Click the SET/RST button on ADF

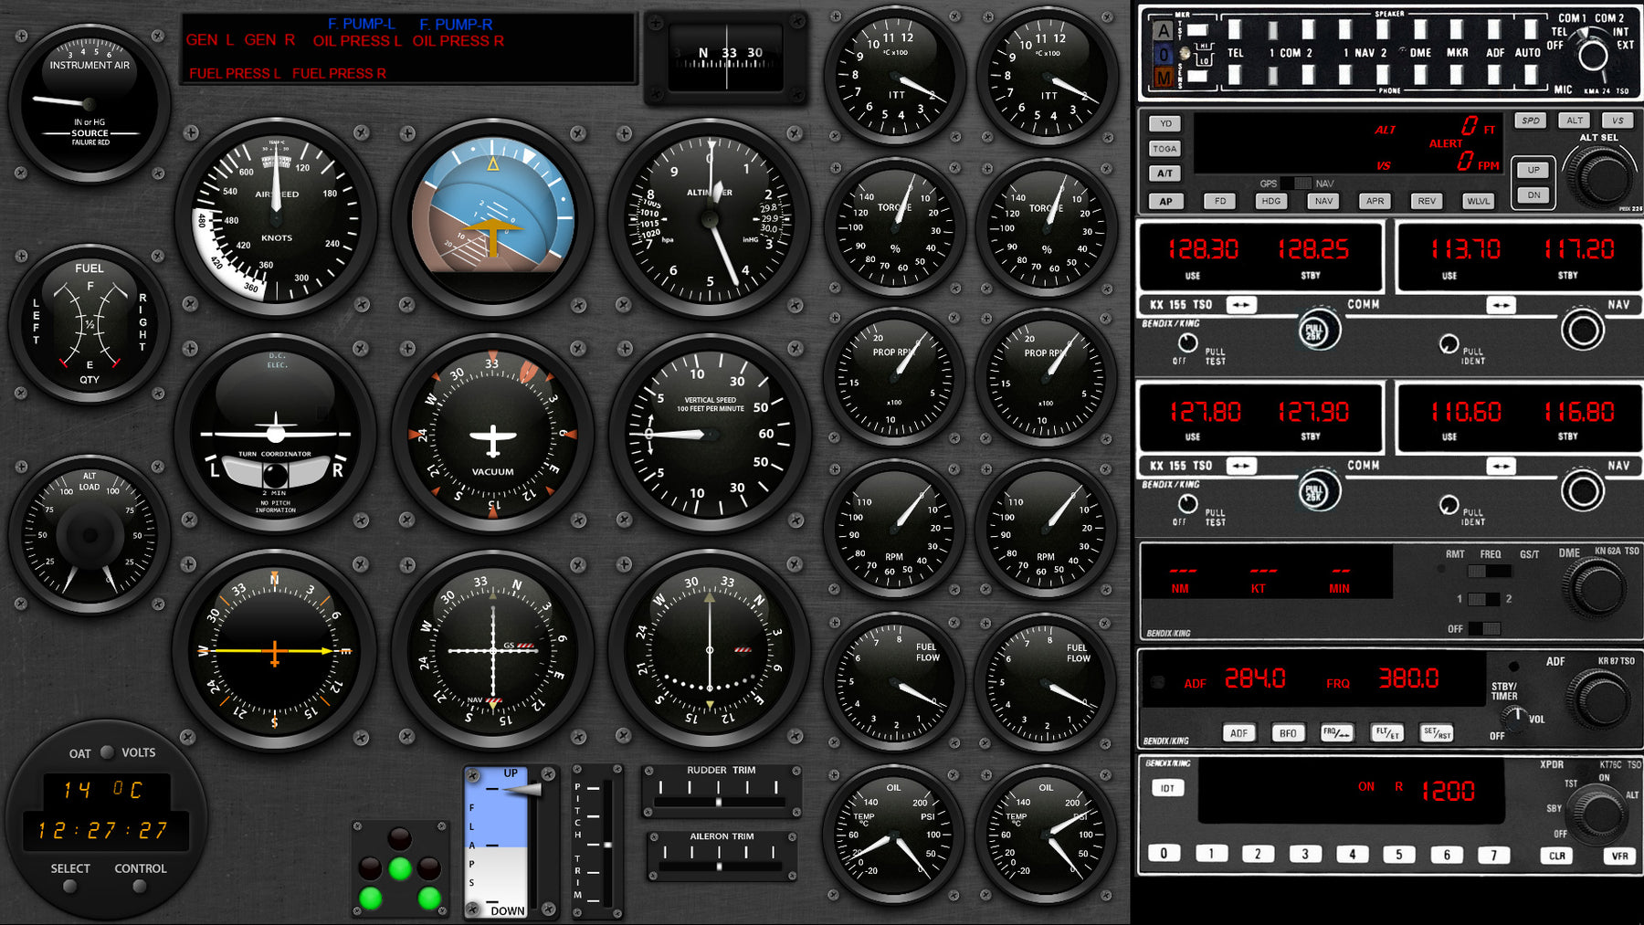click(x=1437, y=733)
